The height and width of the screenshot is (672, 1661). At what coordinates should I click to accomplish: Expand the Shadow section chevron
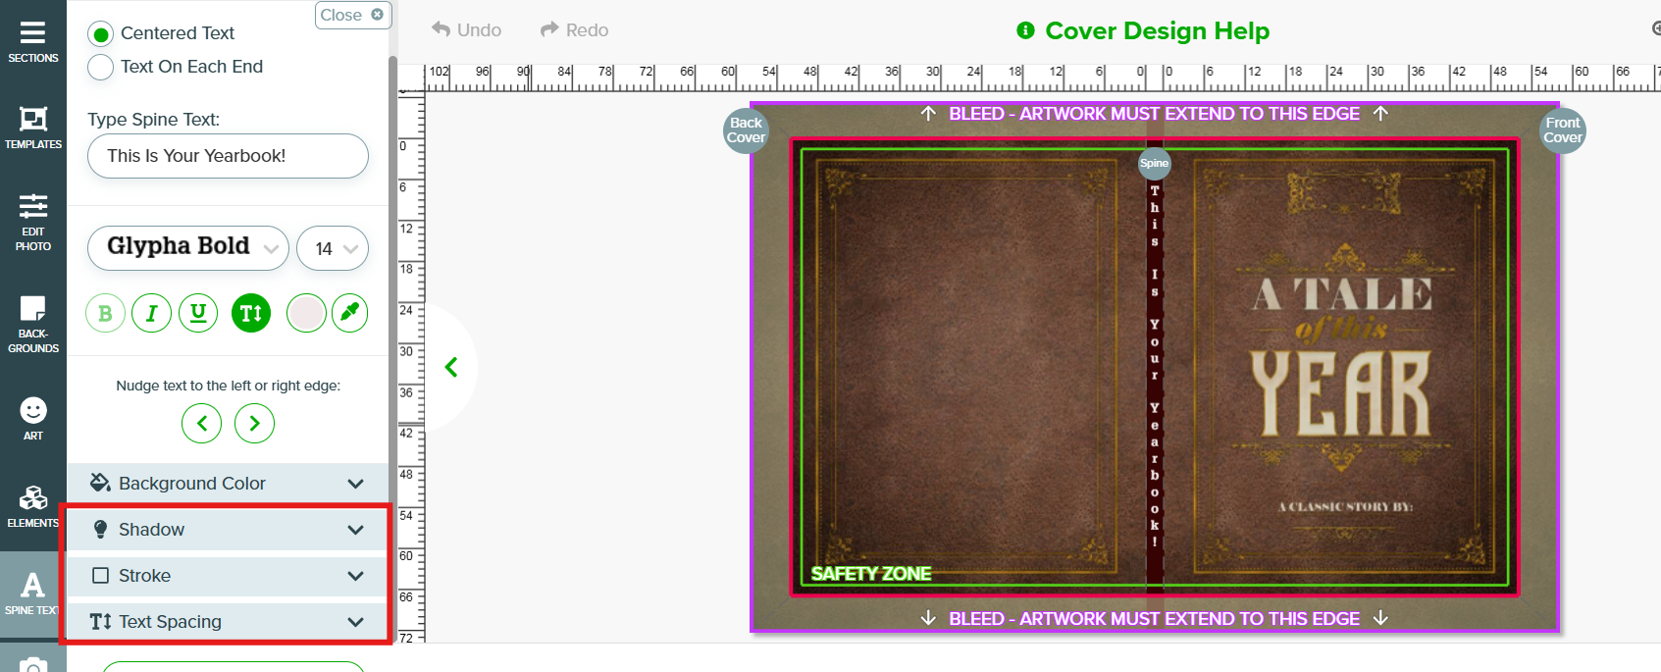tap(355, 530)
